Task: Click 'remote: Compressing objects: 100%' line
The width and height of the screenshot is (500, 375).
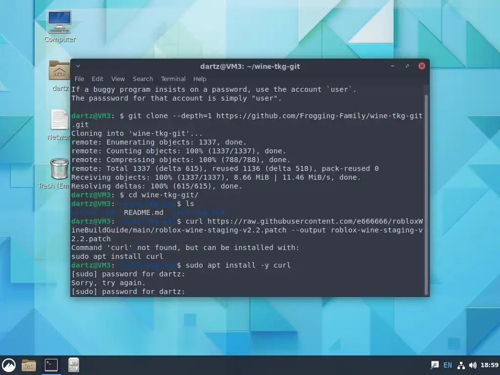Action: tap(181, 160)
